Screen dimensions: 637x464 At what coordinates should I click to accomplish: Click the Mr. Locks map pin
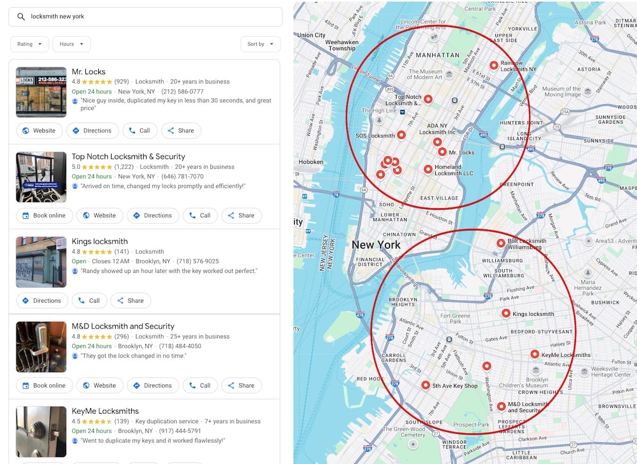coord(442,152)
